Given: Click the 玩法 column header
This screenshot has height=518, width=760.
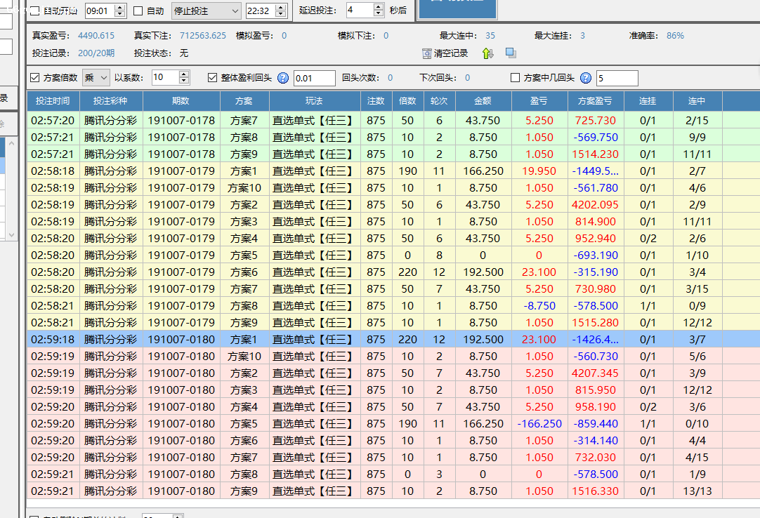Looking at the screenshot, I should click(x=315, y=101).
